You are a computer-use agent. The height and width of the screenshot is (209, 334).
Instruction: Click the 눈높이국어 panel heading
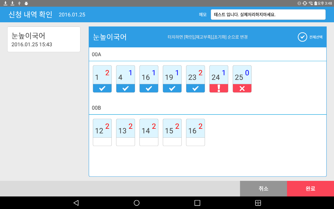click(x=110, y=37)
